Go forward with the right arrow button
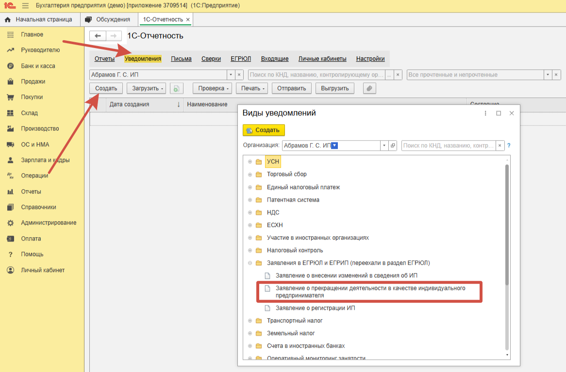 113,36
